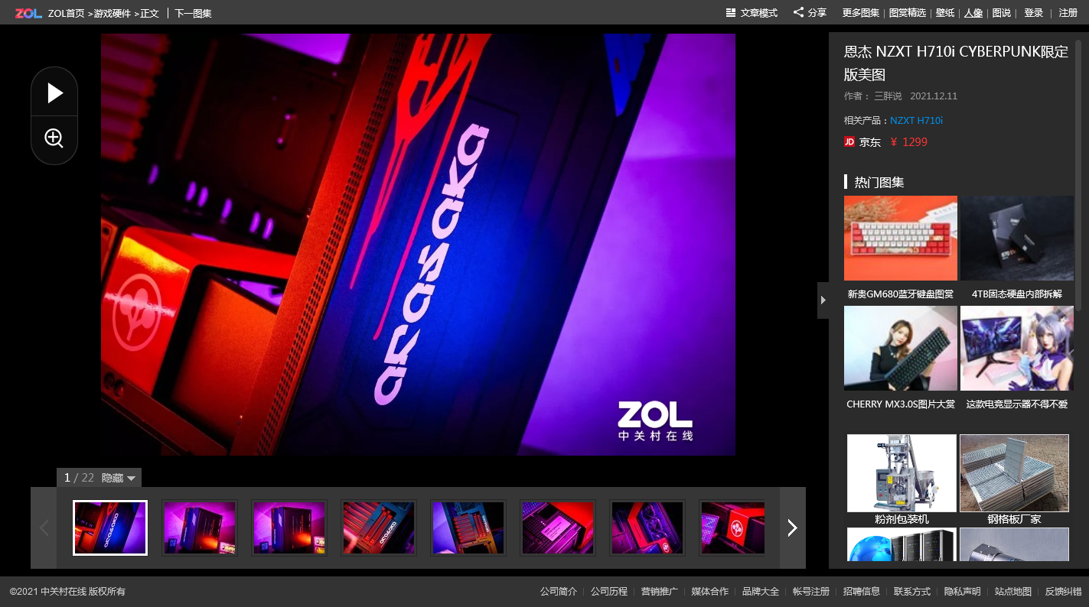Click the JD 京东 logo icon
Image resolution: width=1089 pixels, height=607 pixels.
[x=849, y=141]
